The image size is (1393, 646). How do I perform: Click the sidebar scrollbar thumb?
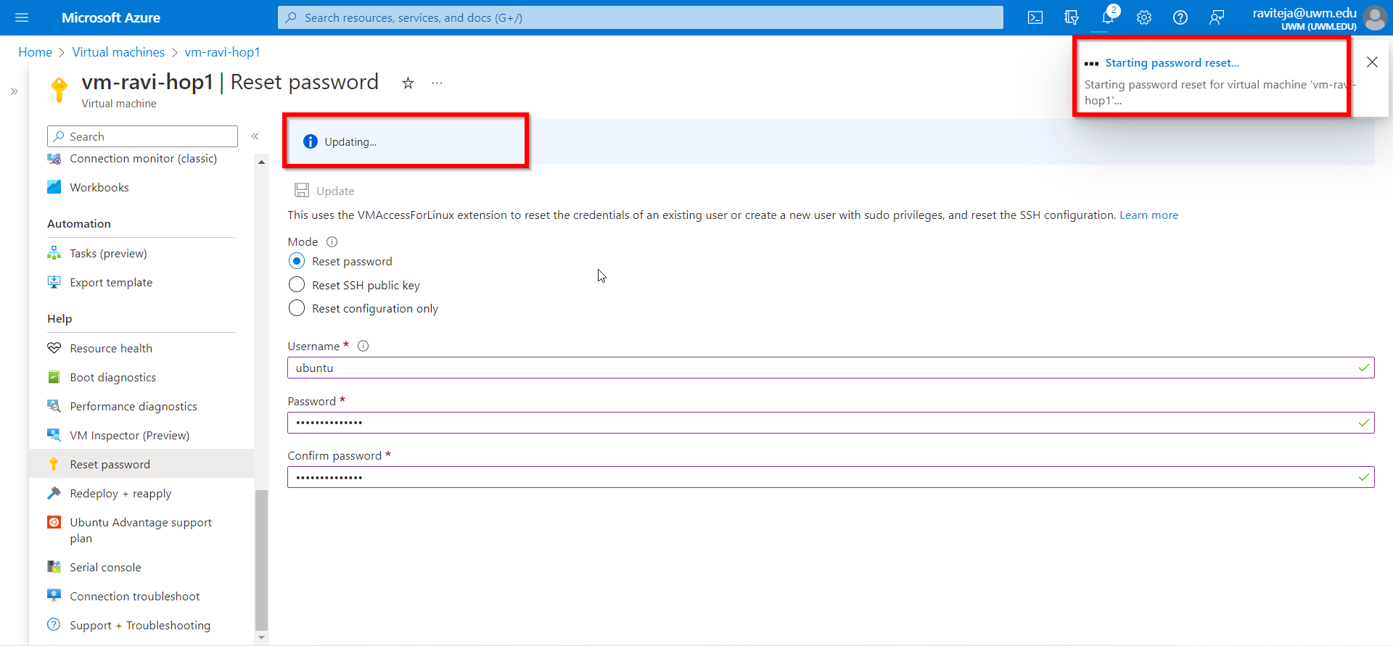(261, 560)
